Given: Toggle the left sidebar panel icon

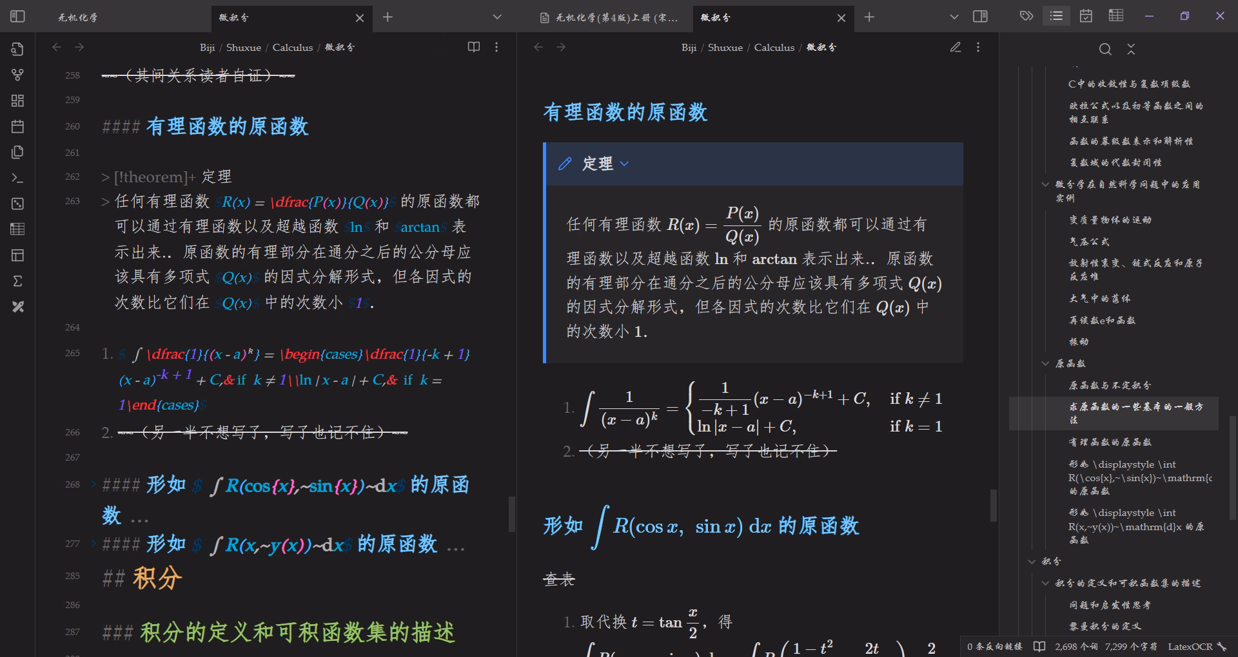Looking at the screenshot, I should coord(17,17).
